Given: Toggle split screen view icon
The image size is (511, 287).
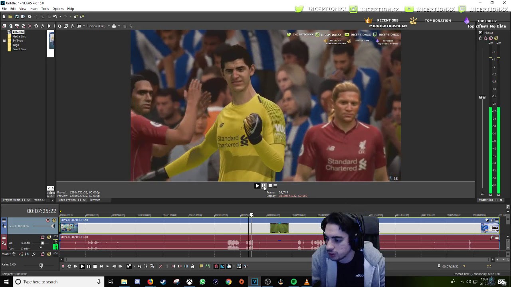Looking at the screenshot, I should pyautogui.click(x=79, y=26).
